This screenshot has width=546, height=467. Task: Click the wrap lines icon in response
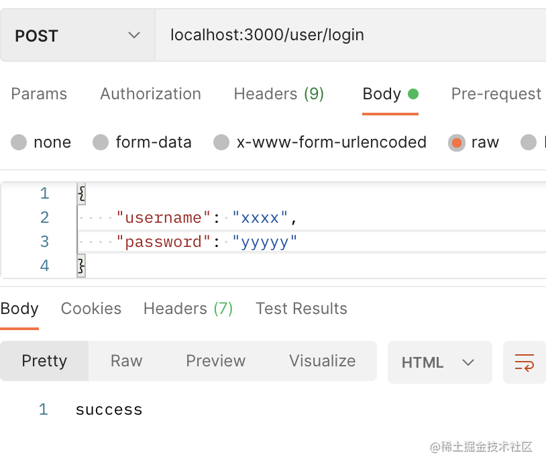click(524, 362)
